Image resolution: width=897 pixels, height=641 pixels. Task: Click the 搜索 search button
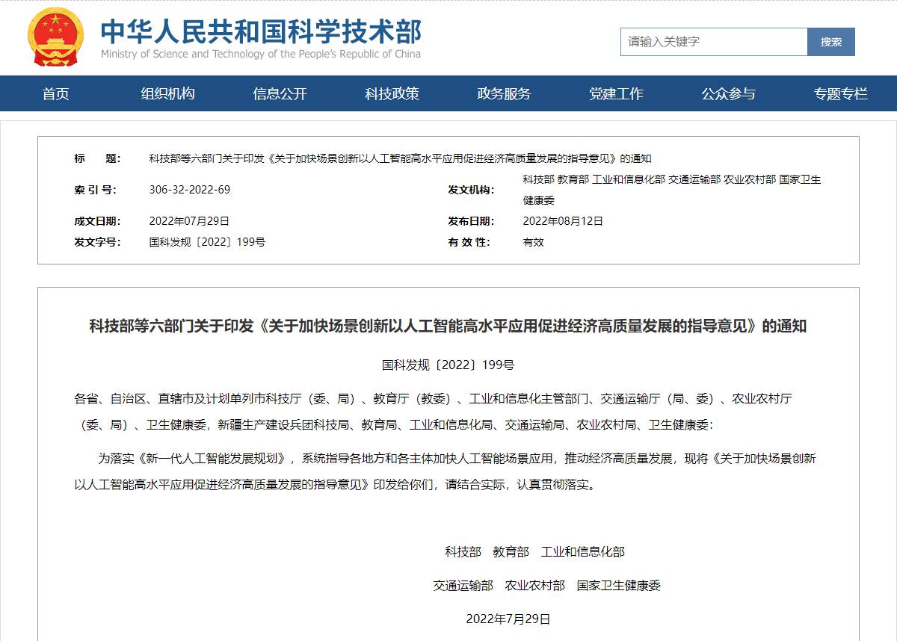click(x=830, y=42)
